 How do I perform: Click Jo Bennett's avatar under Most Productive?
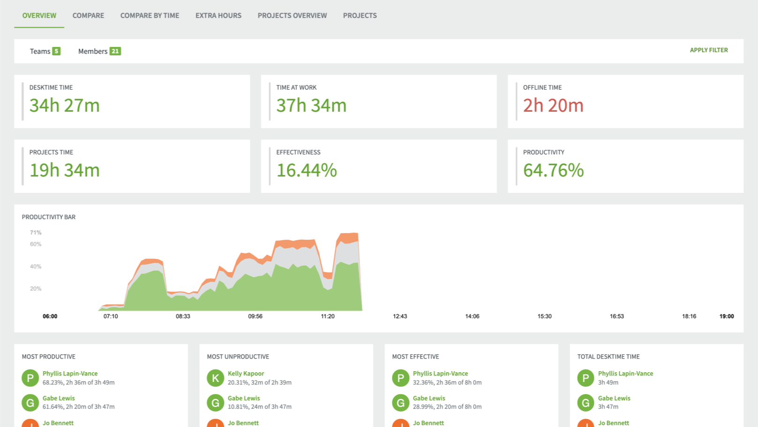[30, 424]
